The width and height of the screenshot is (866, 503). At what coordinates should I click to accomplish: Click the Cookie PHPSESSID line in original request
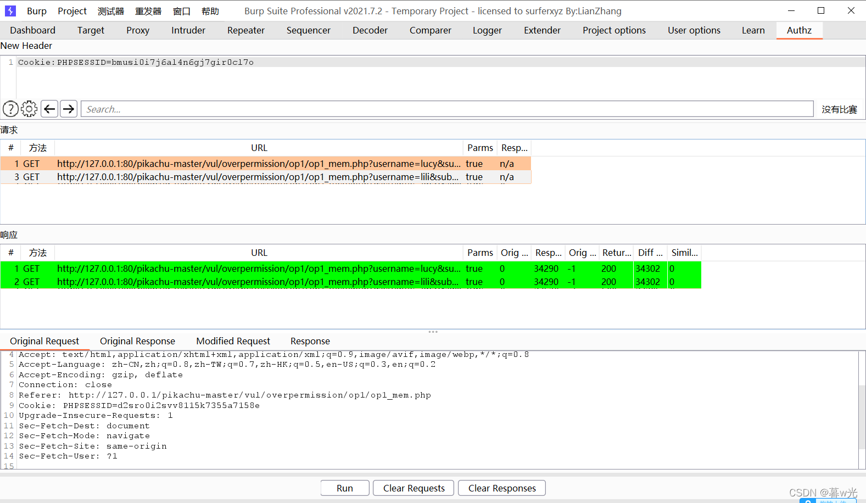[x=139, y=405]
